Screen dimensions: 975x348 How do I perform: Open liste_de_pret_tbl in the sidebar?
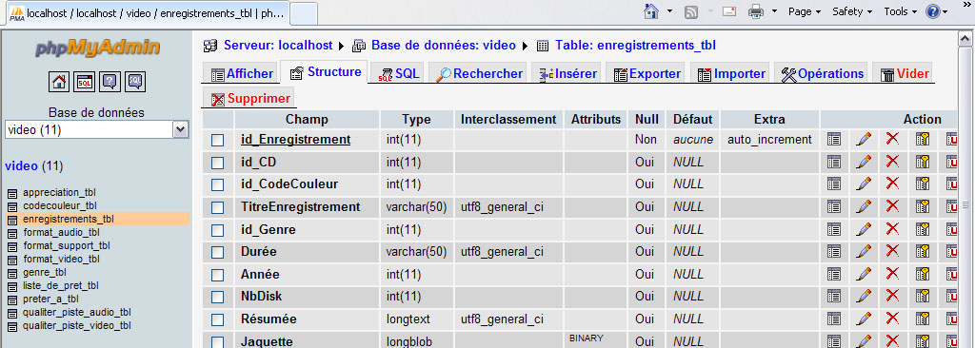tap(61, 286)
